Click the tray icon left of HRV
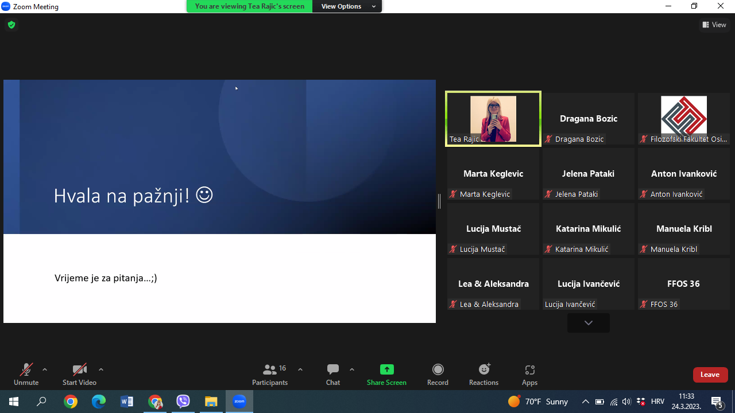This screenshot has height=413, width=735. coord(641,402)
